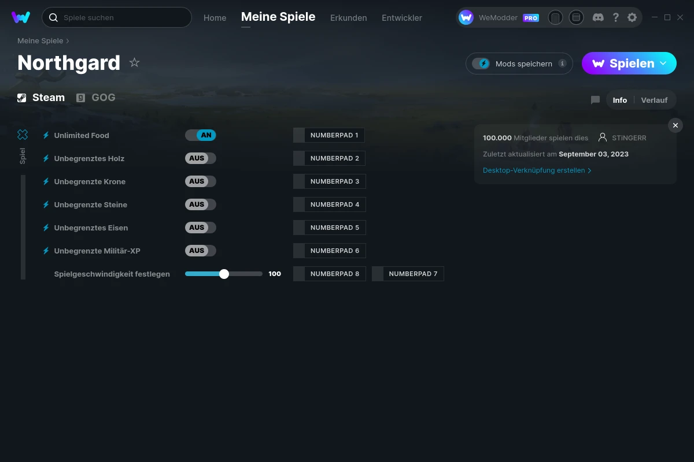Image resolution: width=694 pixels, height=462 pixels.
Task: Click Desktop-Verknüpfung erstellen link
Action: coord(537,170)
